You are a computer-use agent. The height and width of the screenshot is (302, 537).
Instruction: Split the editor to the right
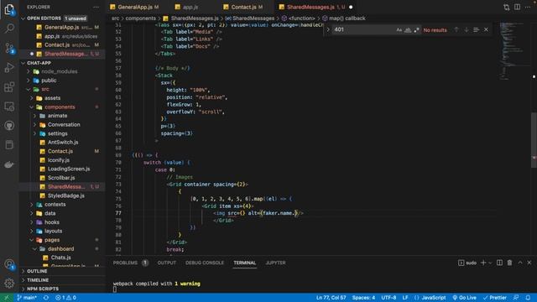pos(517,7)
